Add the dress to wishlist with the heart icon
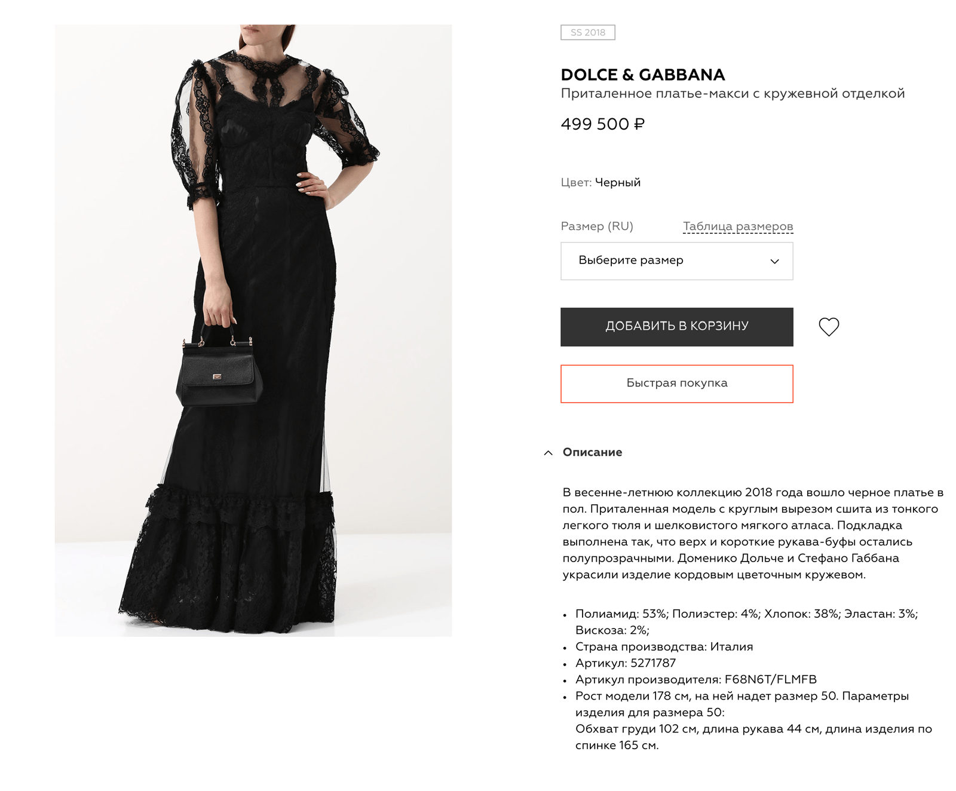The image size is (956, 791). click(x=829, y=327)
